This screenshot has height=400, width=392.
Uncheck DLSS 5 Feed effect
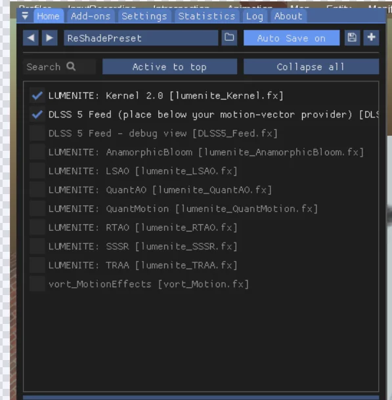pyautogui.click(x=37, y=115)
